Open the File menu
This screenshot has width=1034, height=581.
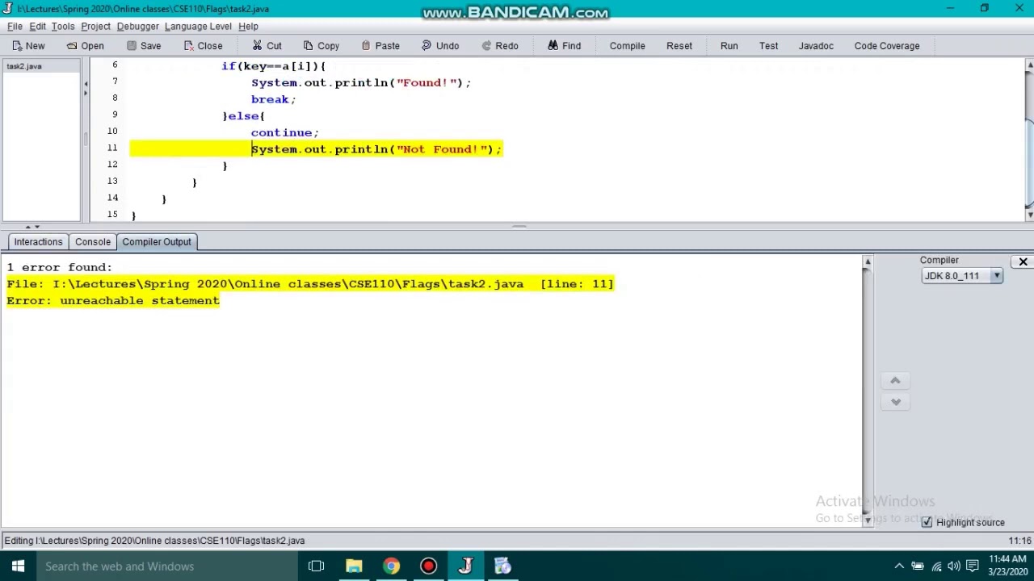pyautogui.click(x=15, y=27)
